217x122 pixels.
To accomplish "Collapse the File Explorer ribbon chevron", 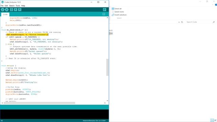I will (213, 5).
